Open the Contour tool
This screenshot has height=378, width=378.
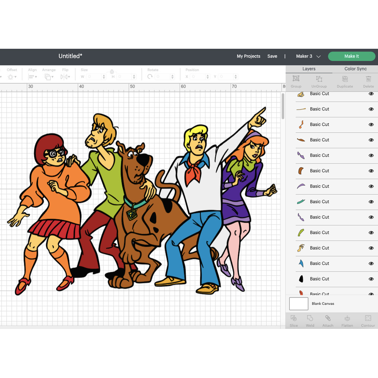367,321
